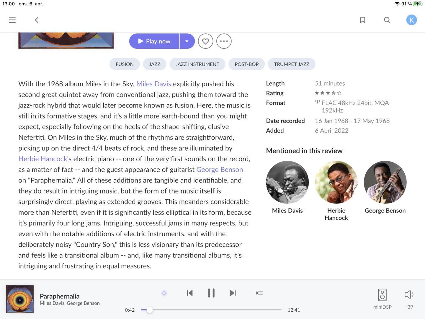Open George Benson artist portrait

[x=385, y=182]
